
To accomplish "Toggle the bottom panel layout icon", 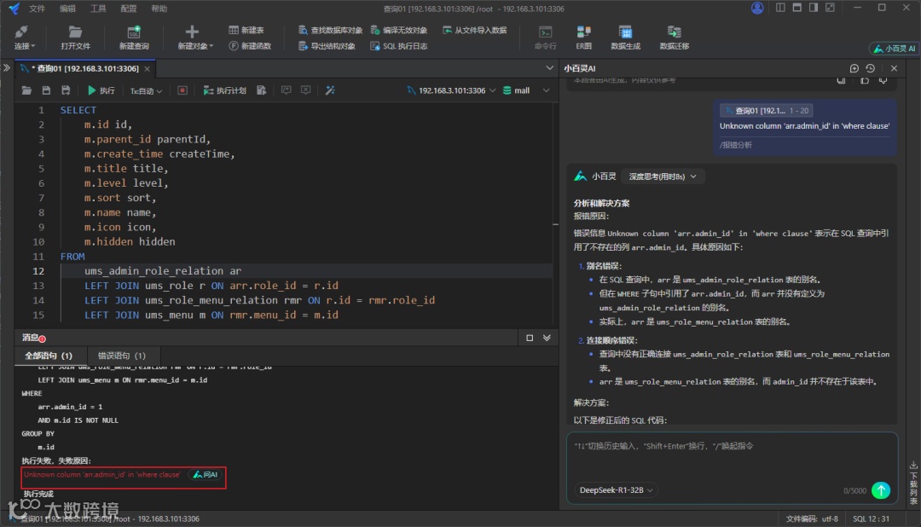I will (797, 8).
